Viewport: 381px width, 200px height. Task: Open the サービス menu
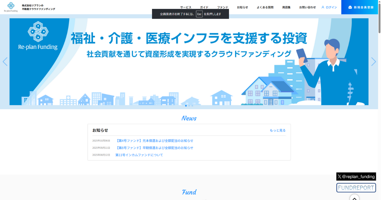pos(186,7)
